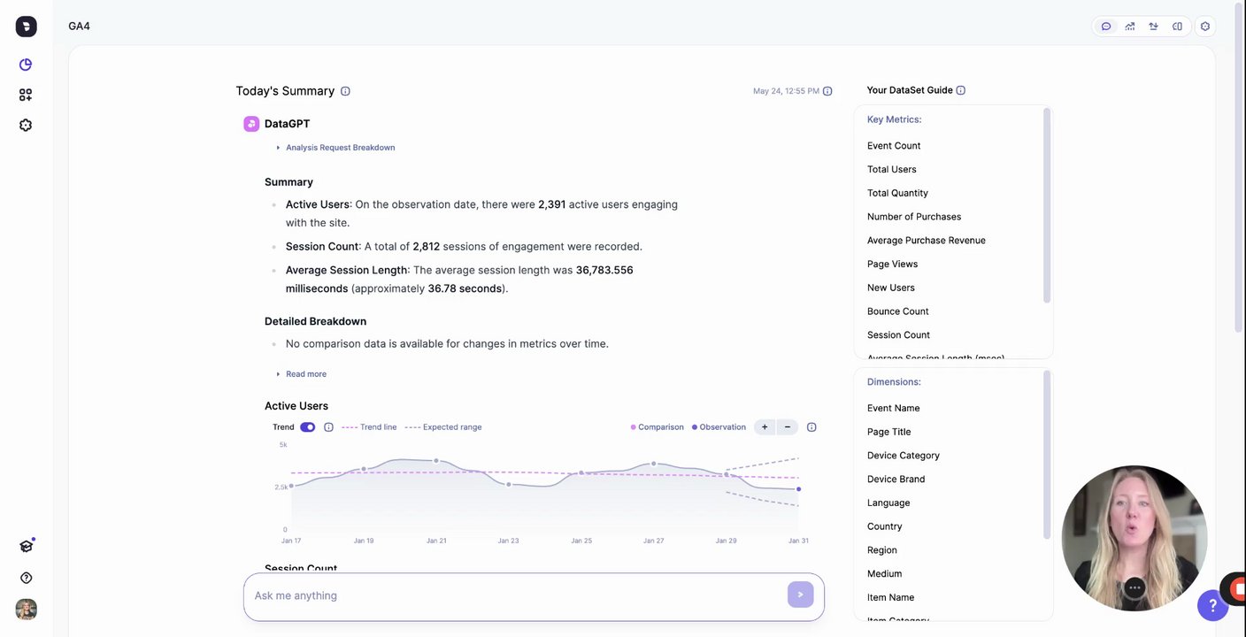Image resolution: width=1246 pixels, height=637 pixels.
Task: Expand the Read more section
Action: click(x=305, y=374)
